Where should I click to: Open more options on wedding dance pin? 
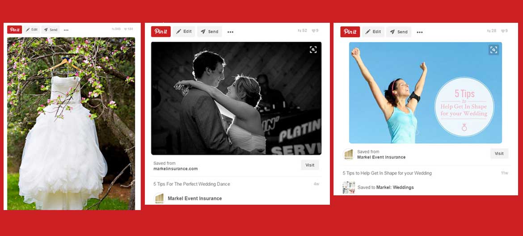230,32
